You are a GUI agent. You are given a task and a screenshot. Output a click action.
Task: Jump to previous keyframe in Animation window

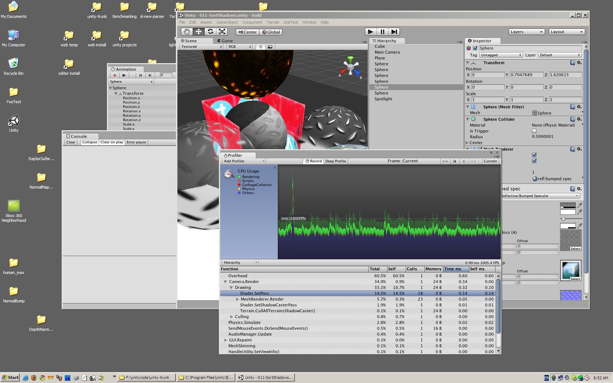coord(140,75)
